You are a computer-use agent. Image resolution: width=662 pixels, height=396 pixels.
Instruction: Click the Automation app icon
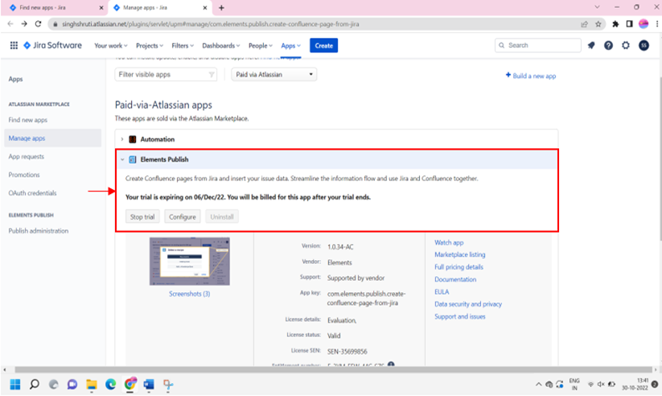pos(133,139)
